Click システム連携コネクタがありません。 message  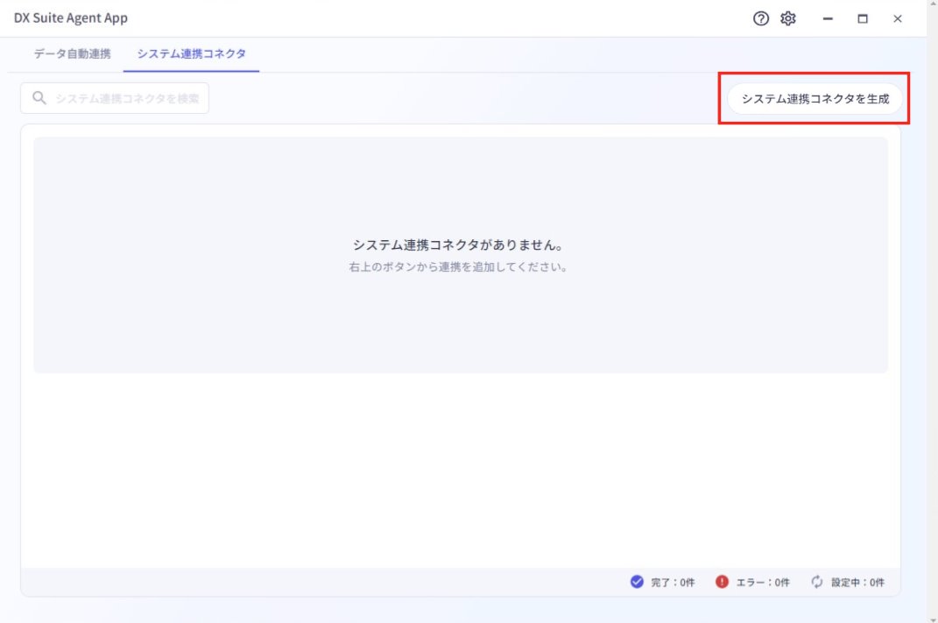458,244
